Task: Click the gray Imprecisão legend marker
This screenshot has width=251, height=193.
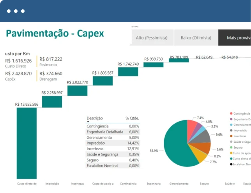Action: [231, 130]
